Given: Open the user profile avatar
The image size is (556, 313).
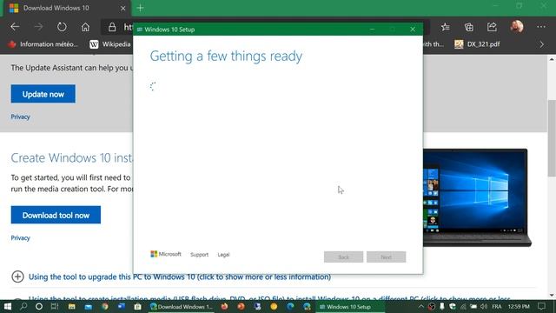Looking at the screenshot, I should point(517,27).
